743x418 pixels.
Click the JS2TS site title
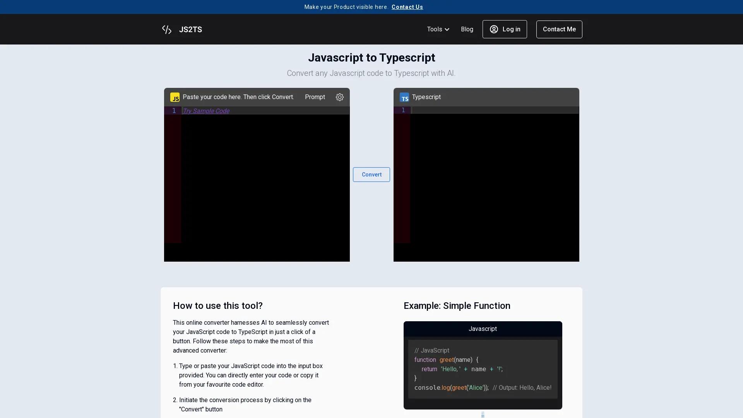(x=190, y=29)
